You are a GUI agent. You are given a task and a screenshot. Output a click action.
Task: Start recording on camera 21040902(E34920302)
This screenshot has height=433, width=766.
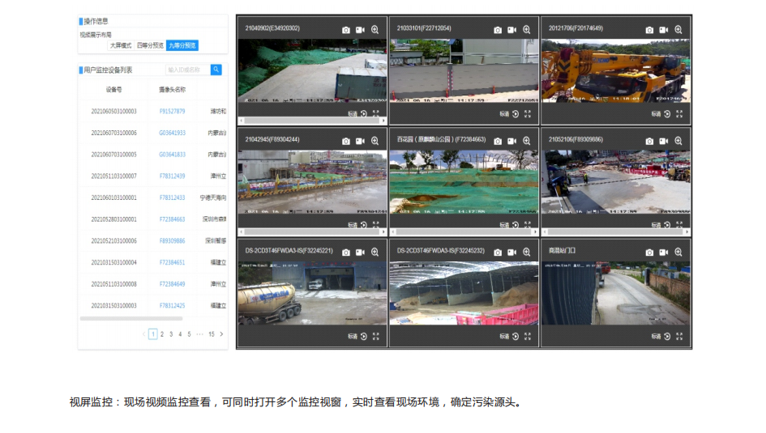360,30
